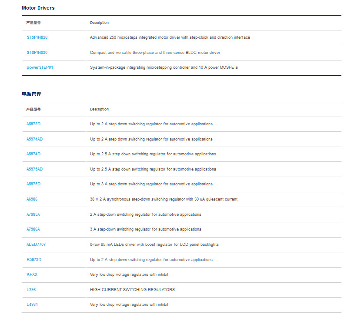Select the 'Advanced 256 microsteps integrated motor driver' description

pyautogui.click(x=170, y=37)
